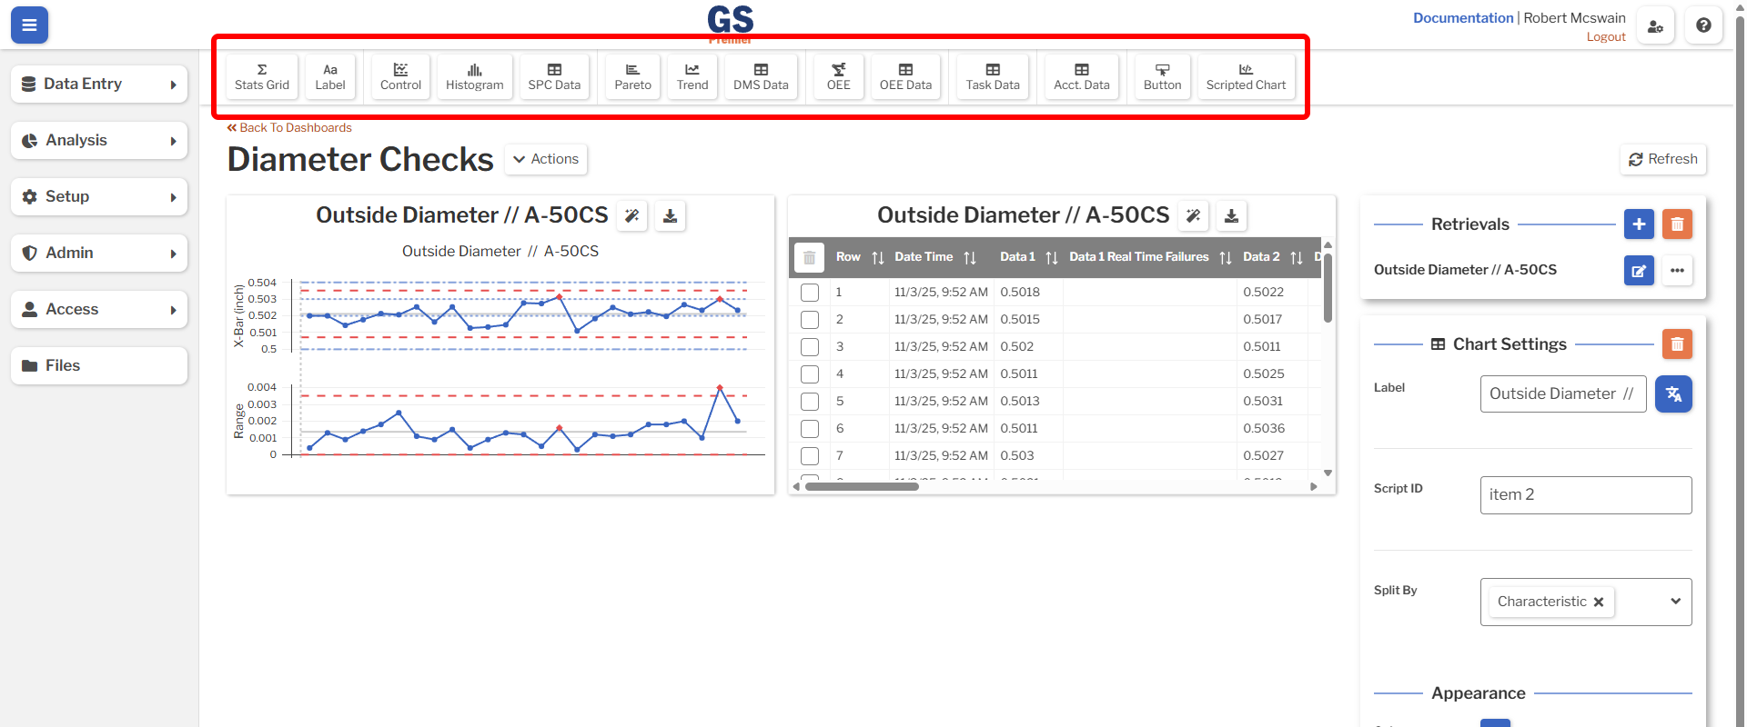Click the Refresh button
This screenshot has width=1747, height=727.
pos(1662,159)
